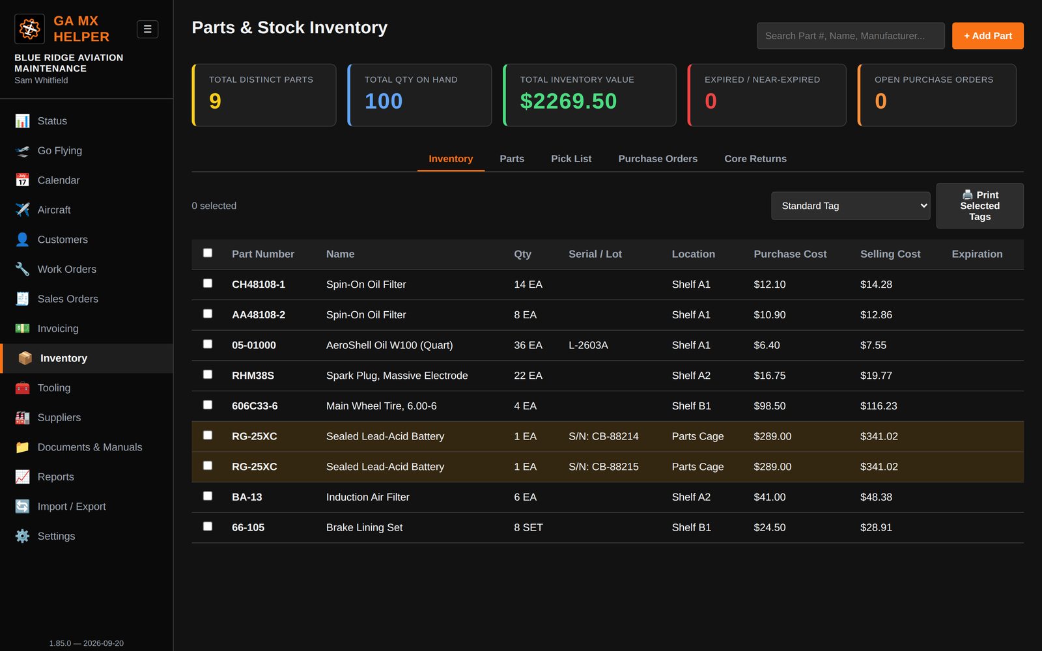Open the Standard Tag dropdown
1042x651 pixels.
[x=851, y=206]
